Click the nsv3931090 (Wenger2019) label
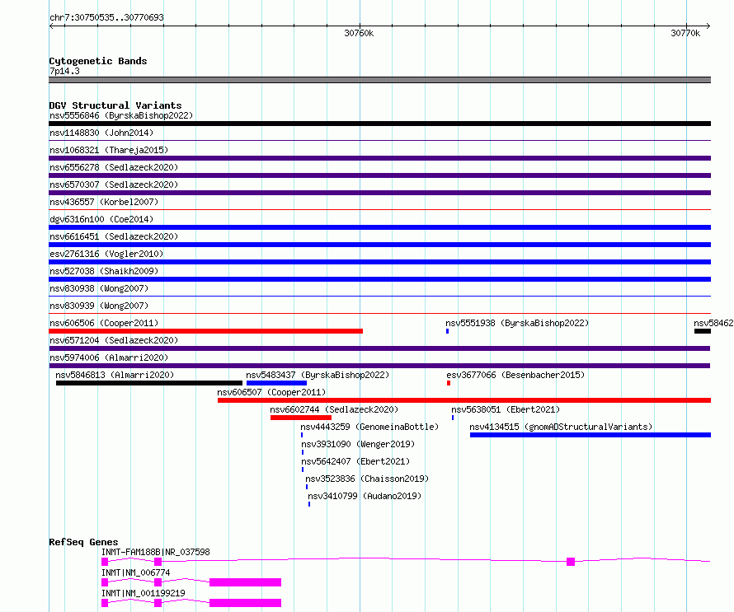The width and height of the screenshot is (734, 612). pyautogui.click(x=358, y=444)
